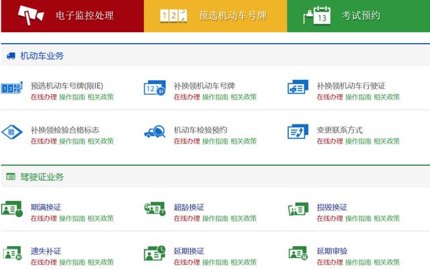Open 电子监控处理 banner tile
This screenshot has width=430, height=269.
coord(73,16)
